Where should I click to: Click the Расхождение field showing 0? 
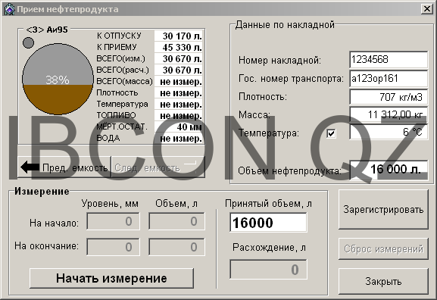click(x=268, y=270)
